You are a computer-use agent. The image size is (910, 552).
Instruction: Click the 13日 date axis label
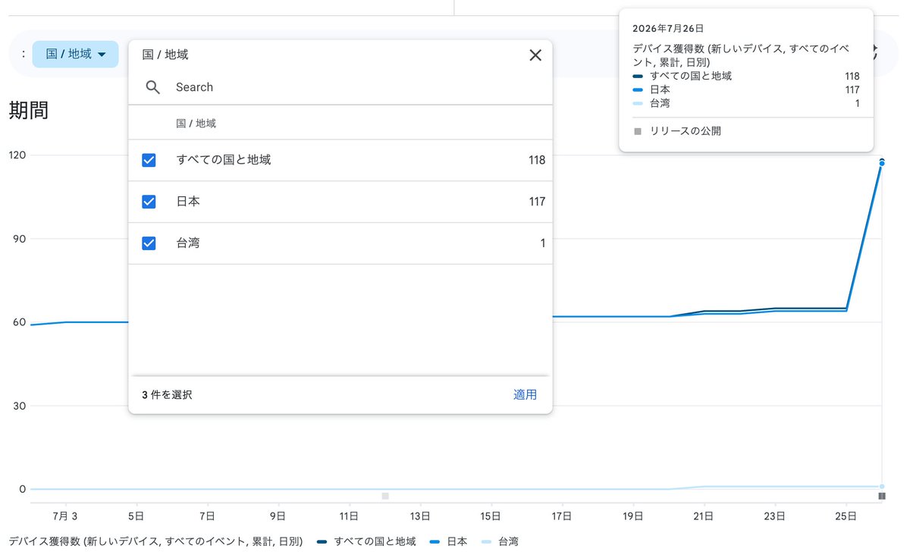(x=420, y=517)
